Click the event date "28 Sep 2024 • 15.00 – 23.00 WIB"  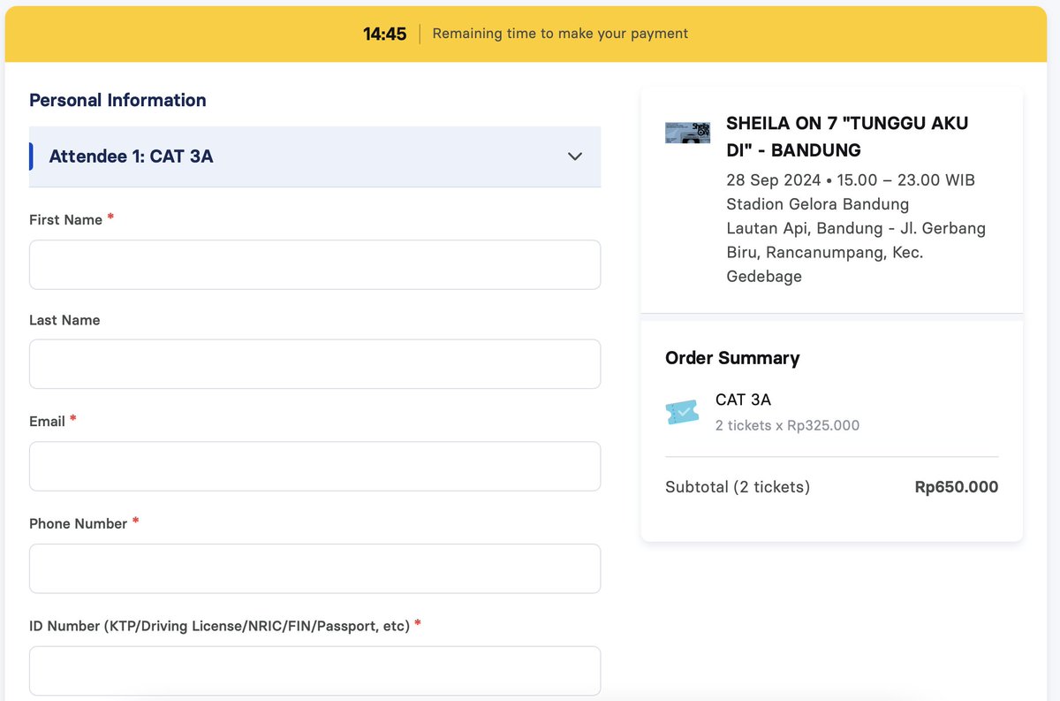[x=851, y=180]
